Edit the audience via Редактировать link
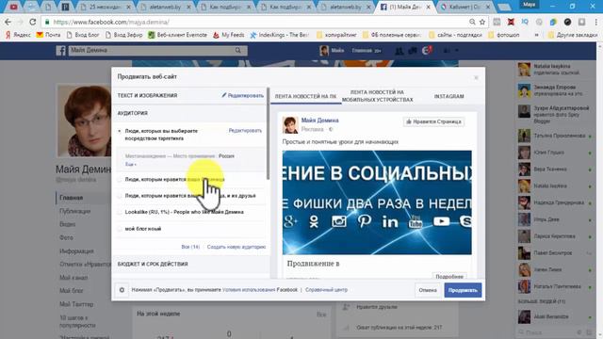The height and width of the screenshot is (339, 603). point(245,131)
